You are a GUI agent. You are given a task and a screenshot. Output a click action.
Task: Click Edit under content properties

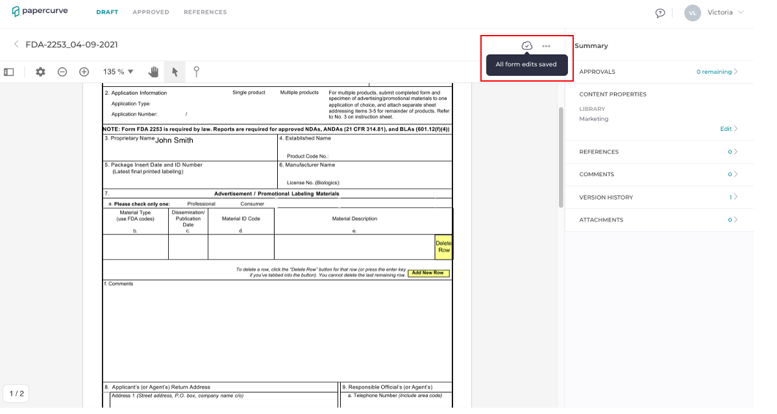(x=728, y=128)
